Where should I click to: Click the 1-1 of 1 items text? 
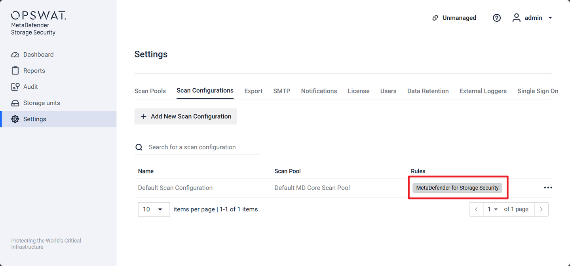coord(239,209)
